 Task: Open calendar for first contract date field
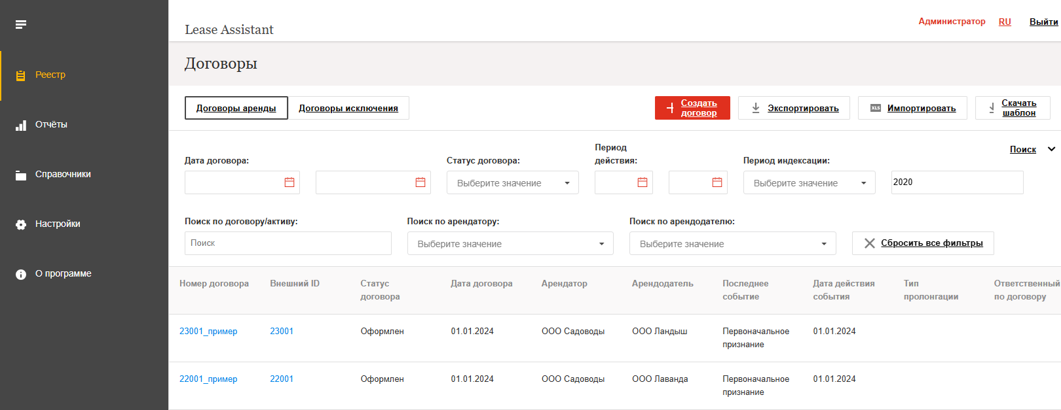click(289, 182)
